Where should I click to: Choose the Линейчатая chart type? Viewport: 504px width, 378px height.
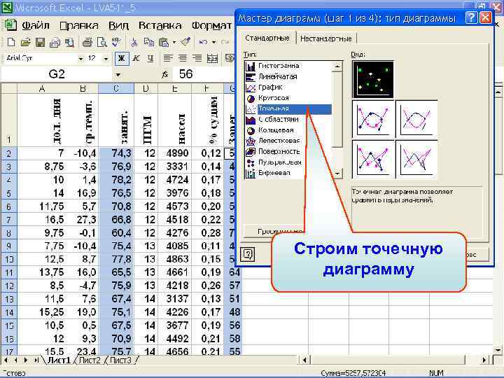coord(278,77)
